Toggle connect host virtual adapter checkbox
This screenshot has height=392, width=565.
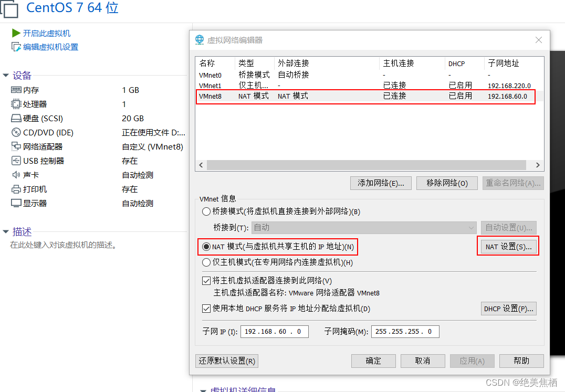click(x=206, y=281)
